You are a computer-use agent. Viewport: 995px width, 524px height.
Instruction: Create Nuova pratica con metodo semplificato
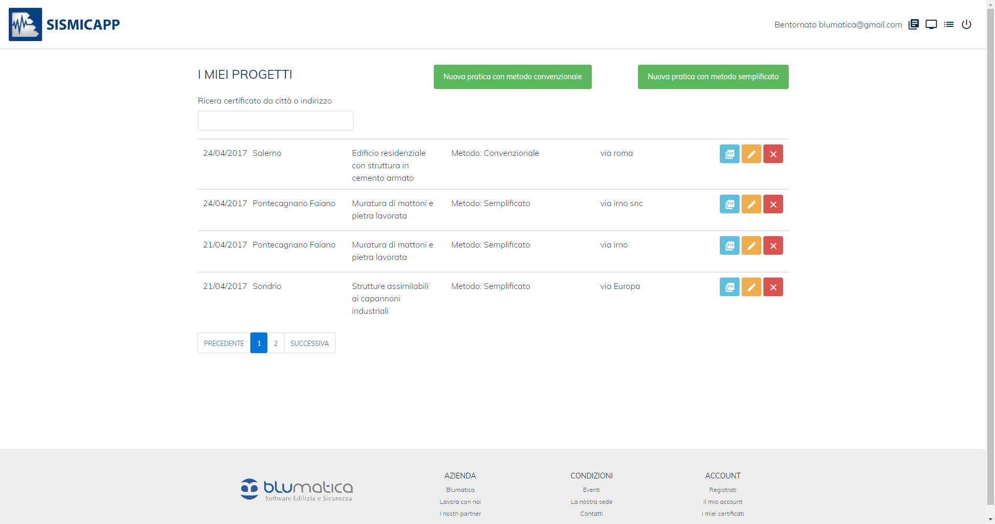pos(713,77)
